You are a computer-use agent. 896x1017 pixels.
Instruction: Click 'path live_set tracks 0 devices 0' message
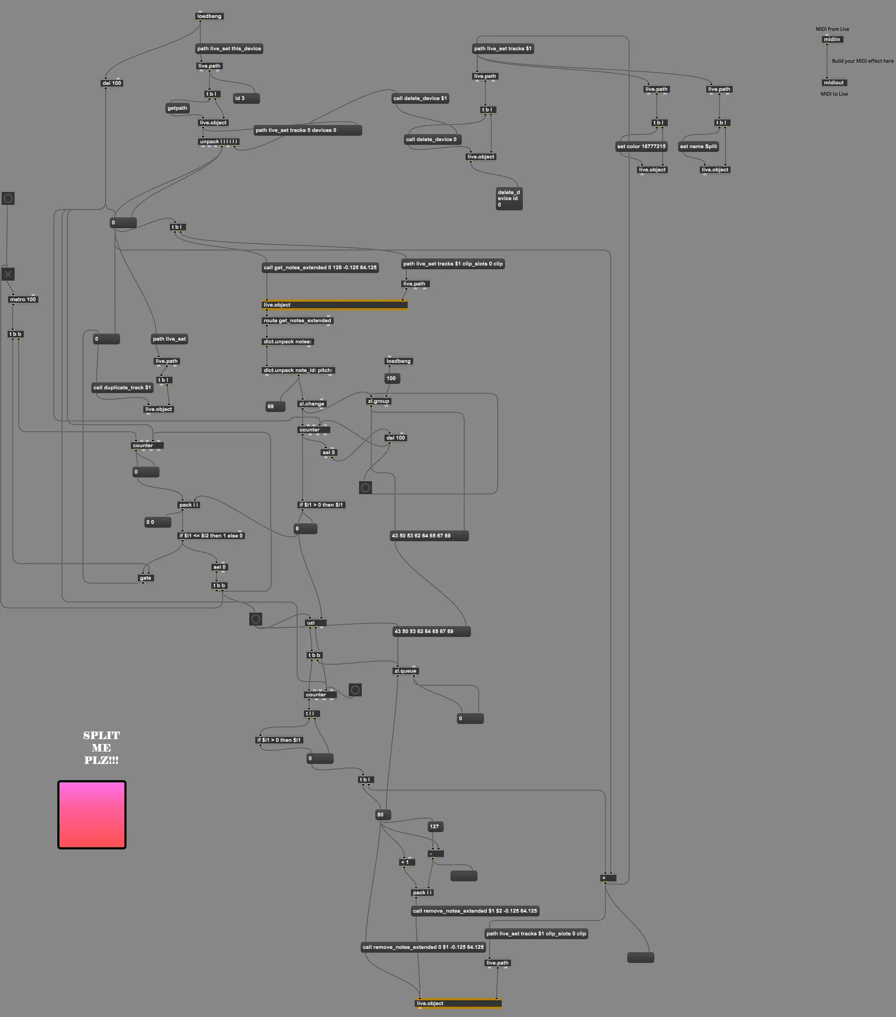coord(308,130)
